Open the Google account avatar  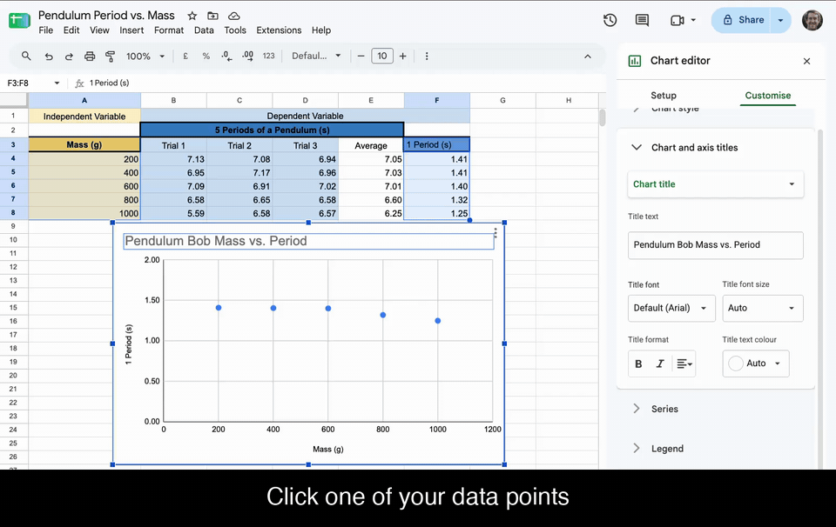click(x=812, y=20)
